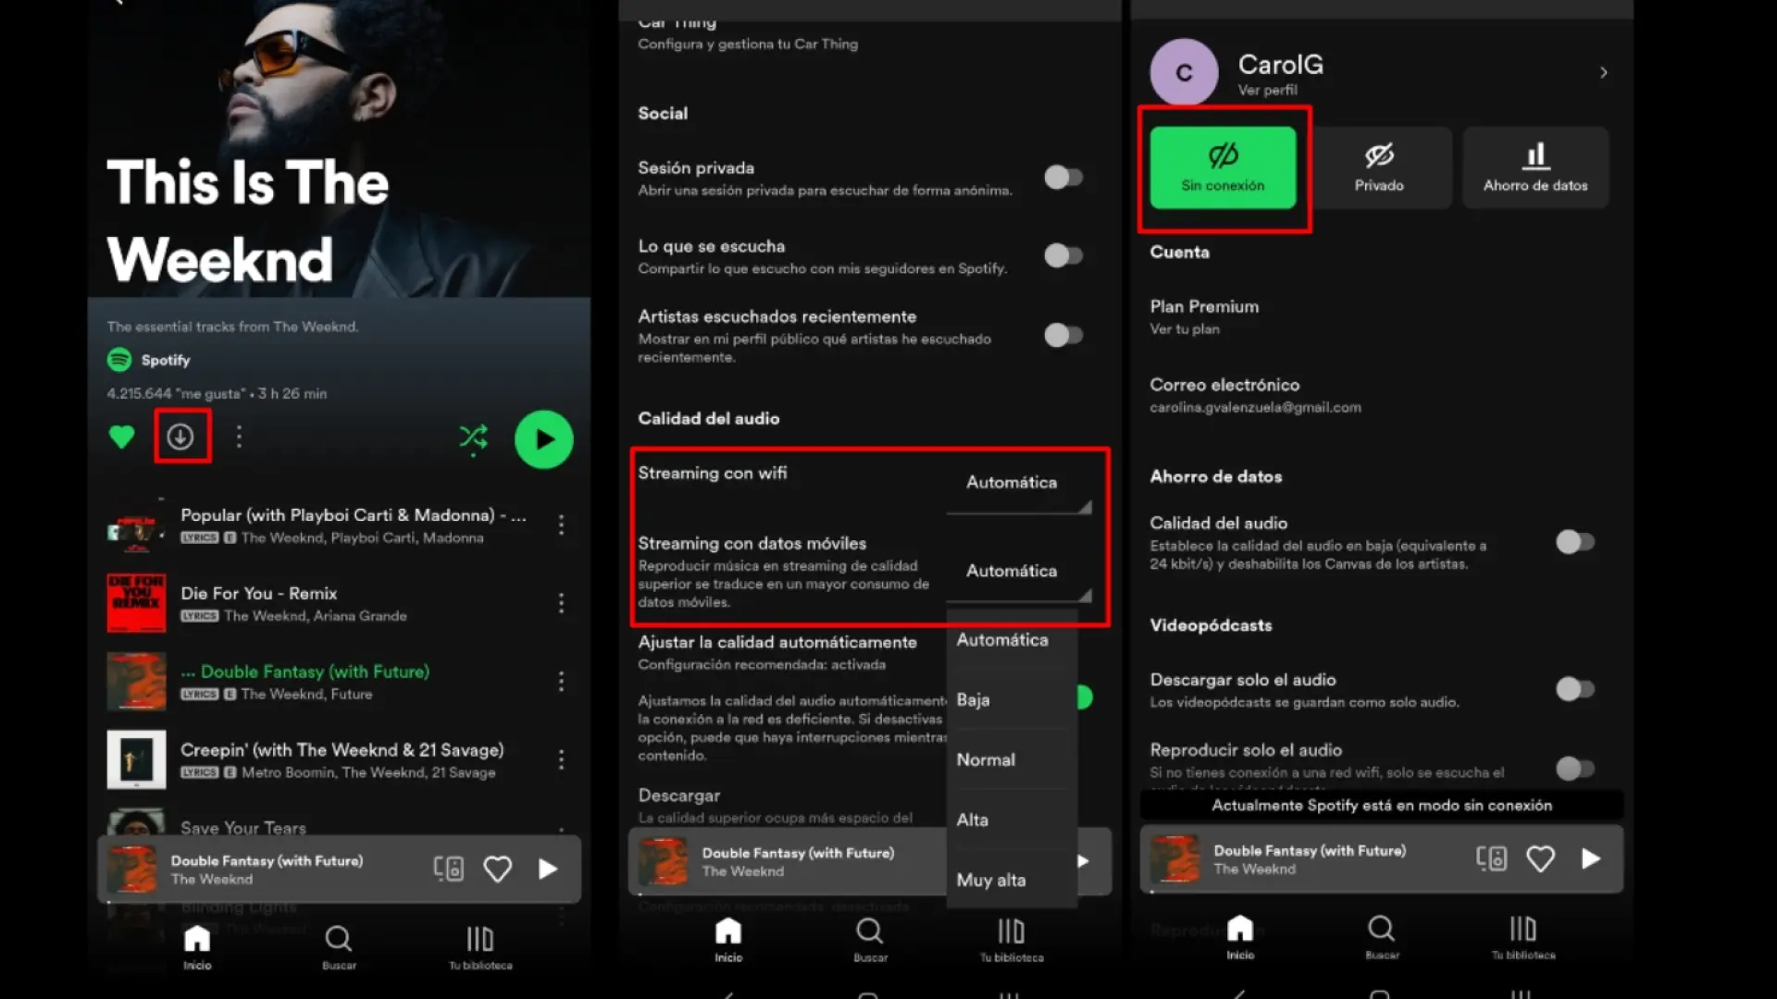
Task: Enable Ahorro de datos bar-chart button
Action: 1535,167
